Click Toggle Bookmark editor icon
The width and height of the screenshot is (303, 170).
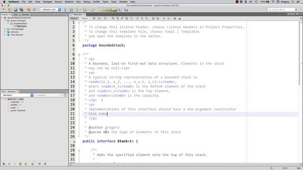(147, 18)
